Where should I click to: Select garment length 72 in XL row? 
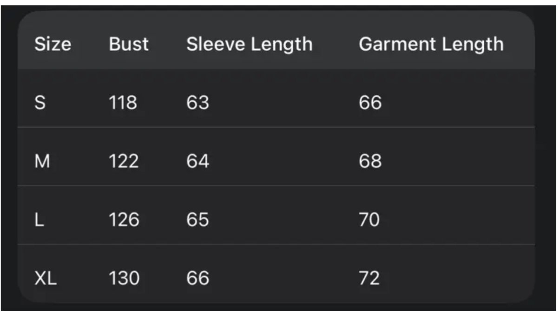click(369, 279)
